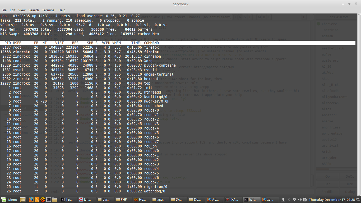Viewport: 361px width, 203px height.
Task: Open the clock calendar 'Thursday December 17'
Action: point(332,200)
